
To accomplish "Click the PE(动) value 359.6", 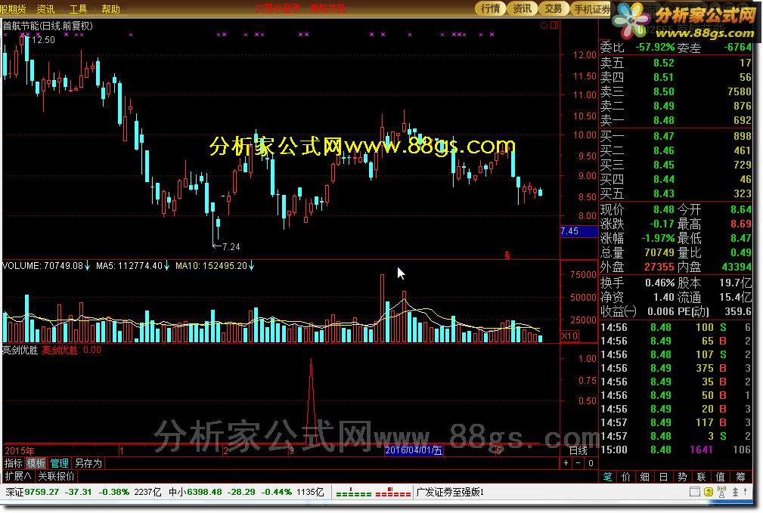I will point(738,311).
